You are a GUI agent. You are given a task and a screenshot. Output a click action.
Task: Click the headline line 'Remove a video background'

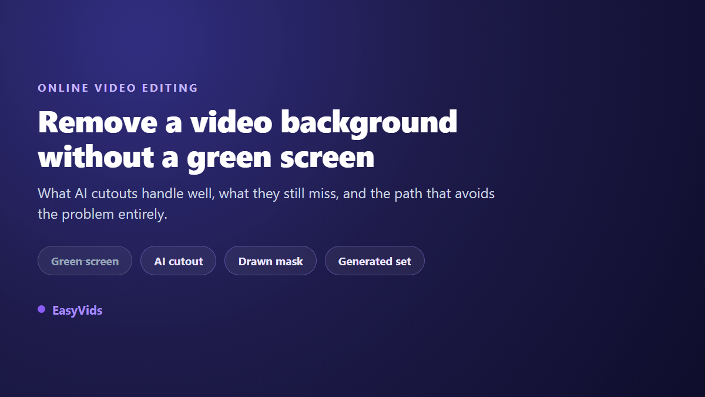pos(247,123)
